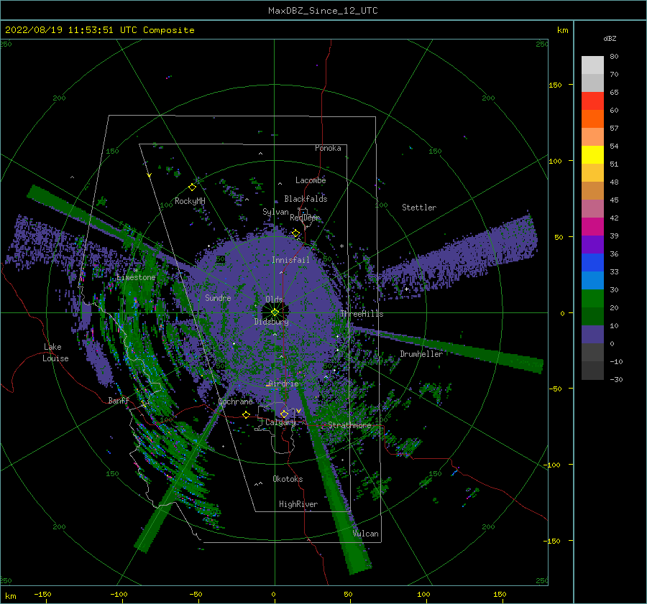Pick the dark green 10-20 dBZ legend swatch

(592, 316)
